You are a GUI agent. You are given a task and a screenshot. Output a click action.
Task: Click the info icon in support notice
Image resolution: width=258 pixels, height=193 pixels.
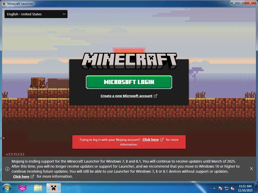click(7, 169)
